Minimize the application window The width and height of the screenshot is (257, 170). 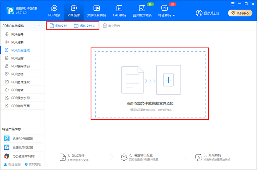pos(240,4)
